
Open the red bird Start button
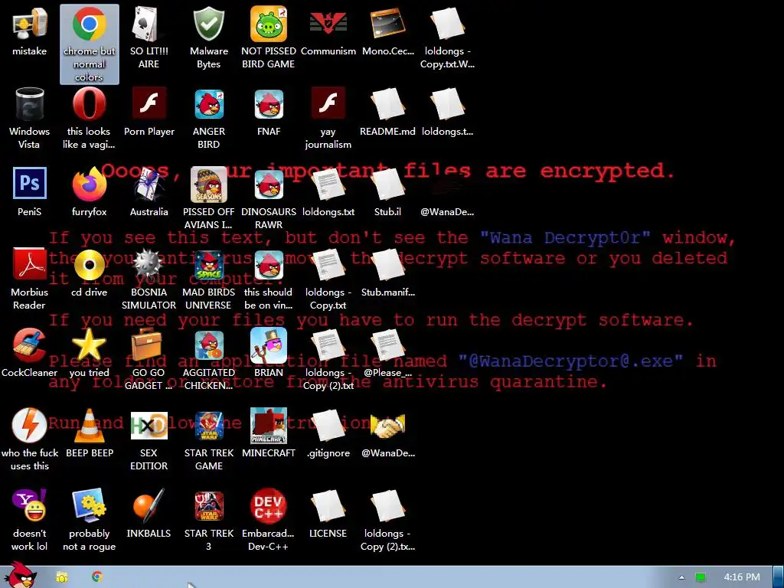tap(20, 576)
